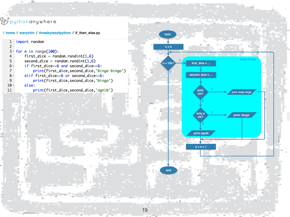
Task: Collapse the for loop at line 3
Action: tap(13, 51)
